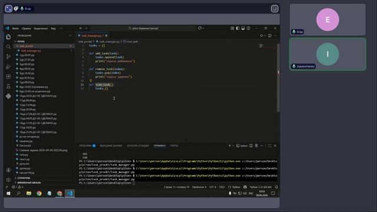Toggle the secondary side bar layout icon
The image size is (377, 212).
click(249, 28)
